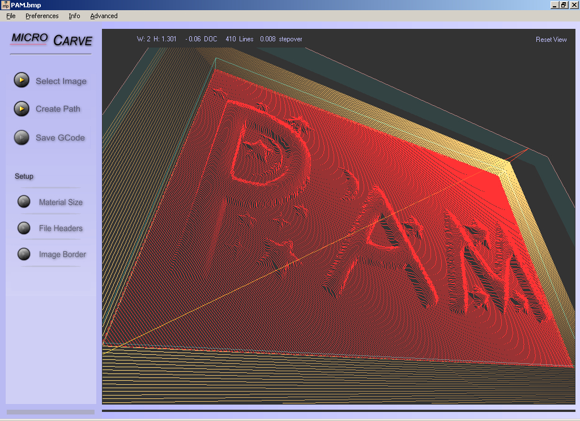Click the progress bar under the sidebar
The width and height of the screenshot is (580, 421).
click(50, 412)
